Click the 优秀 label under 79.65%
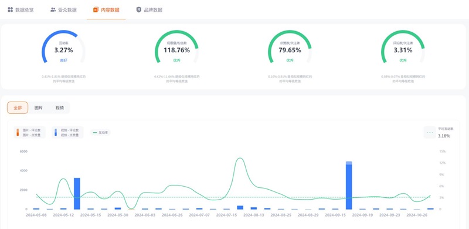 pyautogui.click(x=290, y=60)
